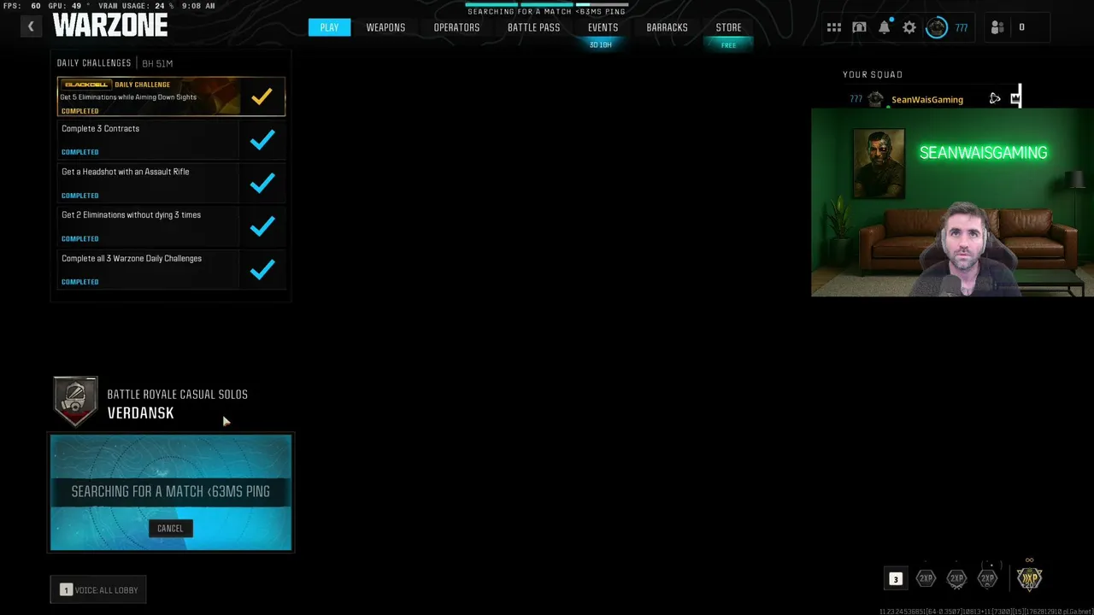Viewport: 1094px width, 615px height.
Task: Click the Voice: All Lobby button
Action: 98,590
